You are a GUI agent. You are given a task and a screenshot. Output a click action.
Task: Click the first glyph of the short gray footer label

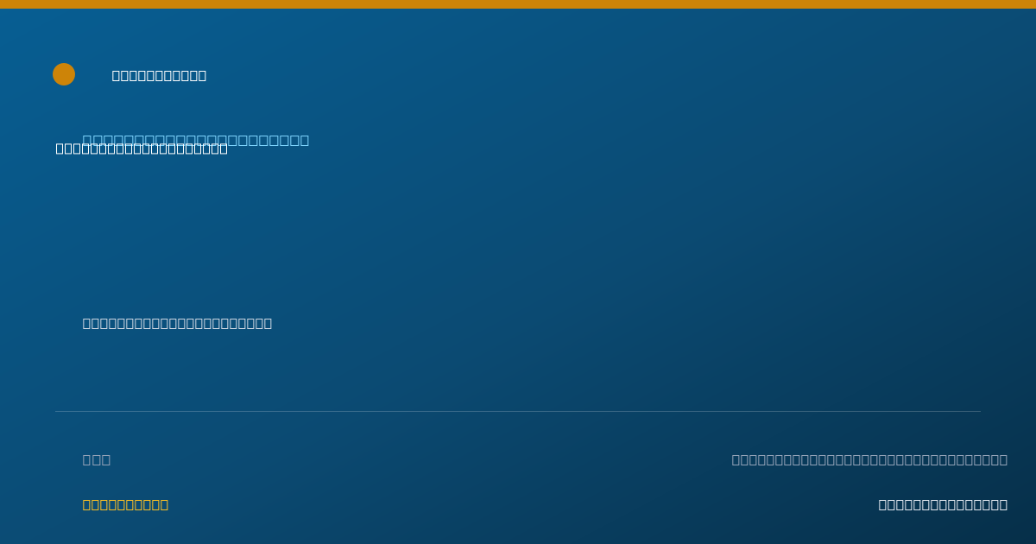tap(87, 459)
